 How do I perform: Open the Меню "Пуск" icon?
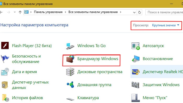pos(135,98)
